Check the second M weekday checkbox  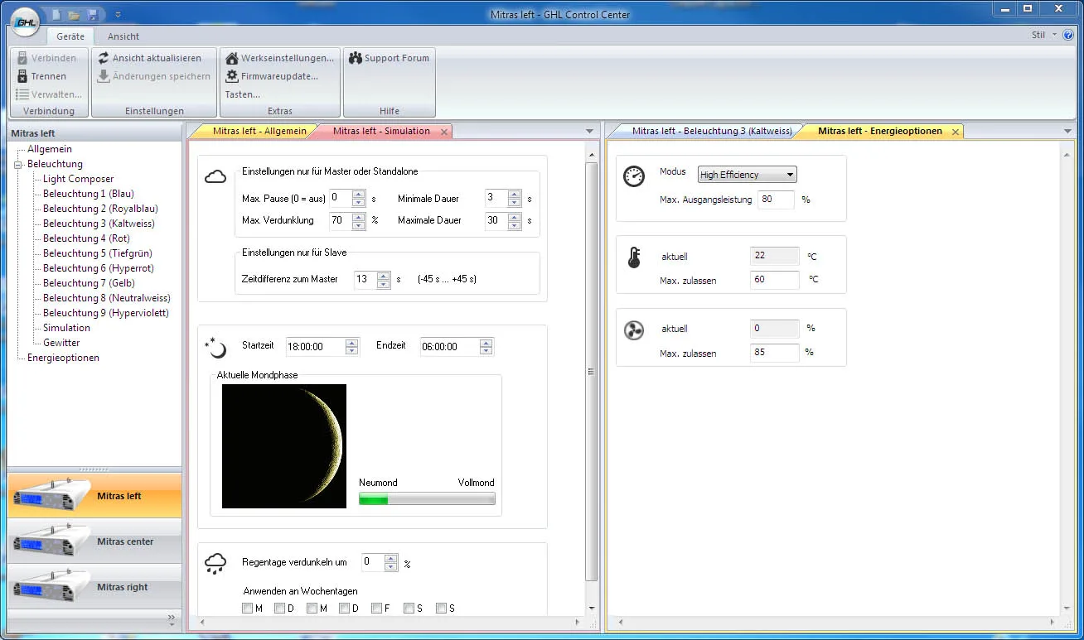point(312,609)
